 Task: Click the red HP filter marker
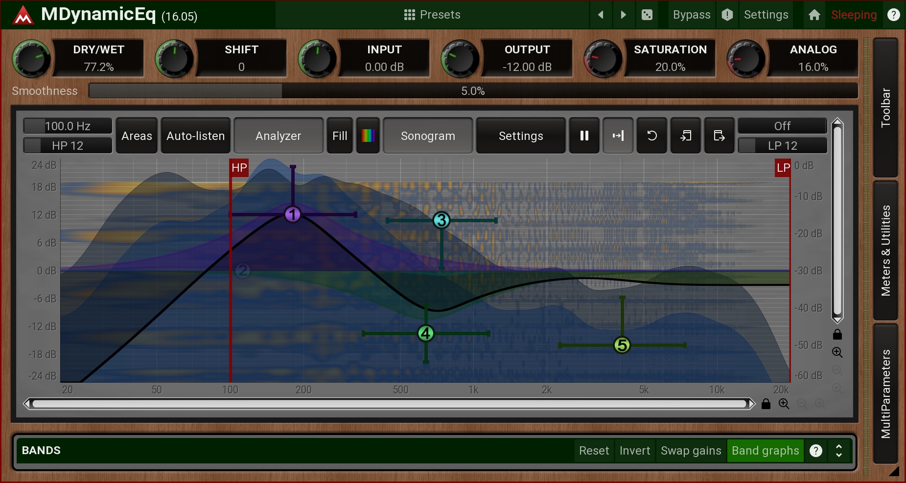tap(239, 168)
